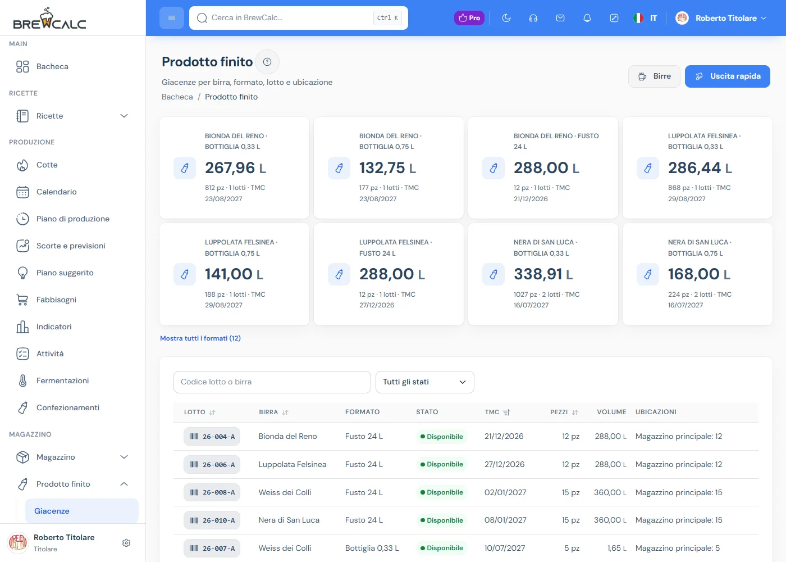Open the Pro plan badge
The height and width of the screenshot is (562, 786).
(469, 18)
